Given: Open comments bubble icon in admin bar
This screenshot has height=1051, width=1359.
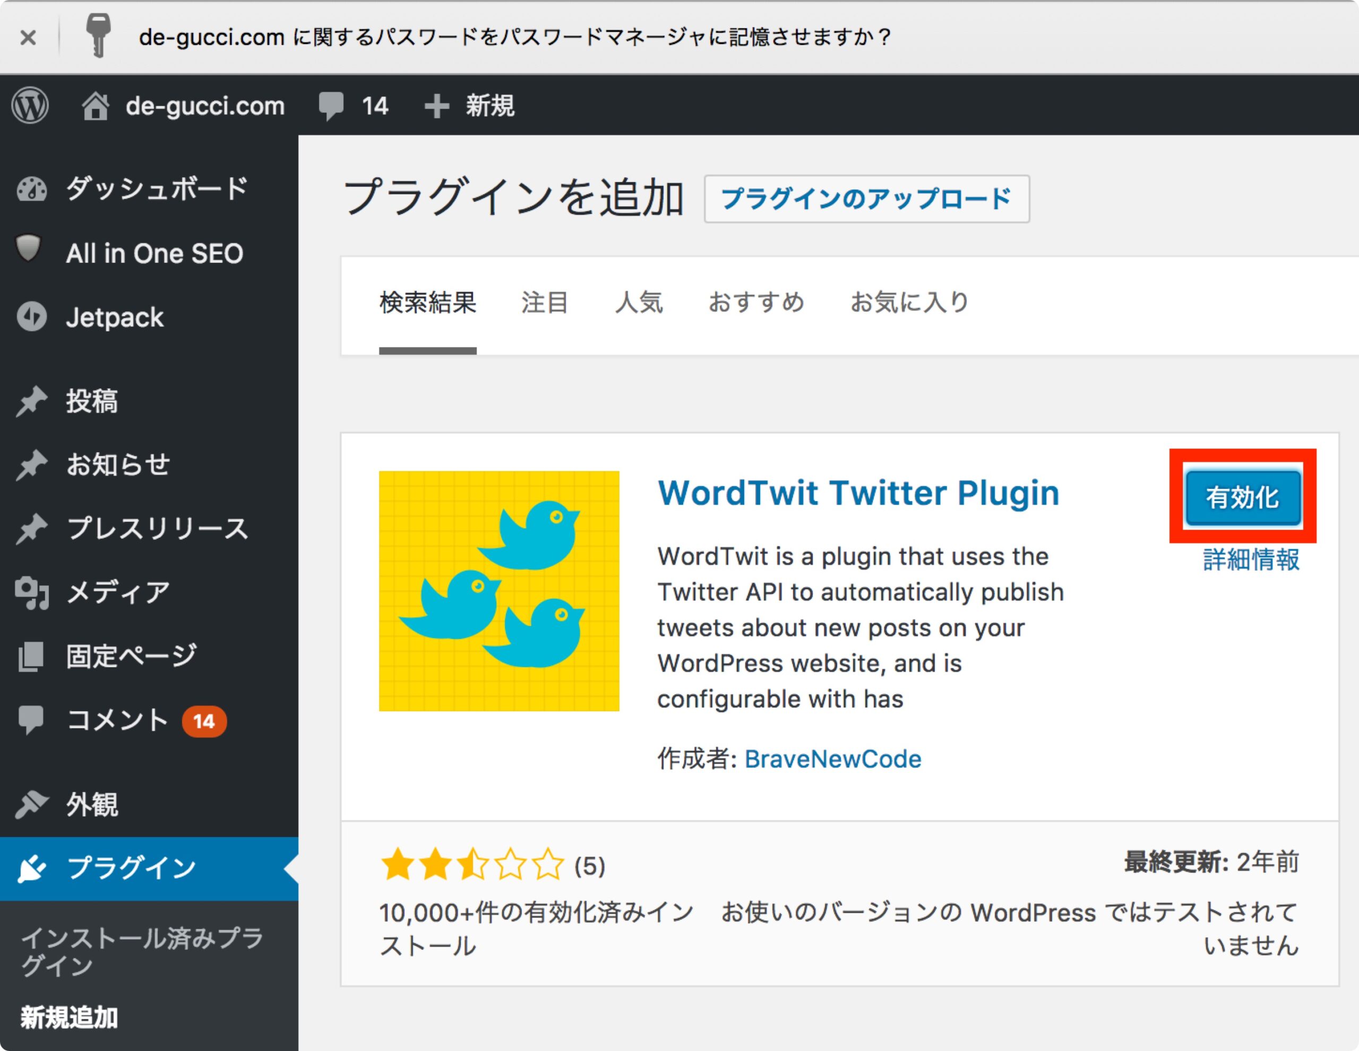Looking at the screenshot, I should coord(331,106).
